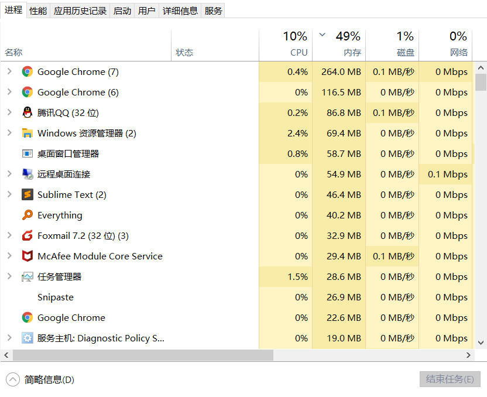This screenshot has height=397, width=487.
Task: Click the Foxmail 7.2 icon
Action: [x=28, y=235]
